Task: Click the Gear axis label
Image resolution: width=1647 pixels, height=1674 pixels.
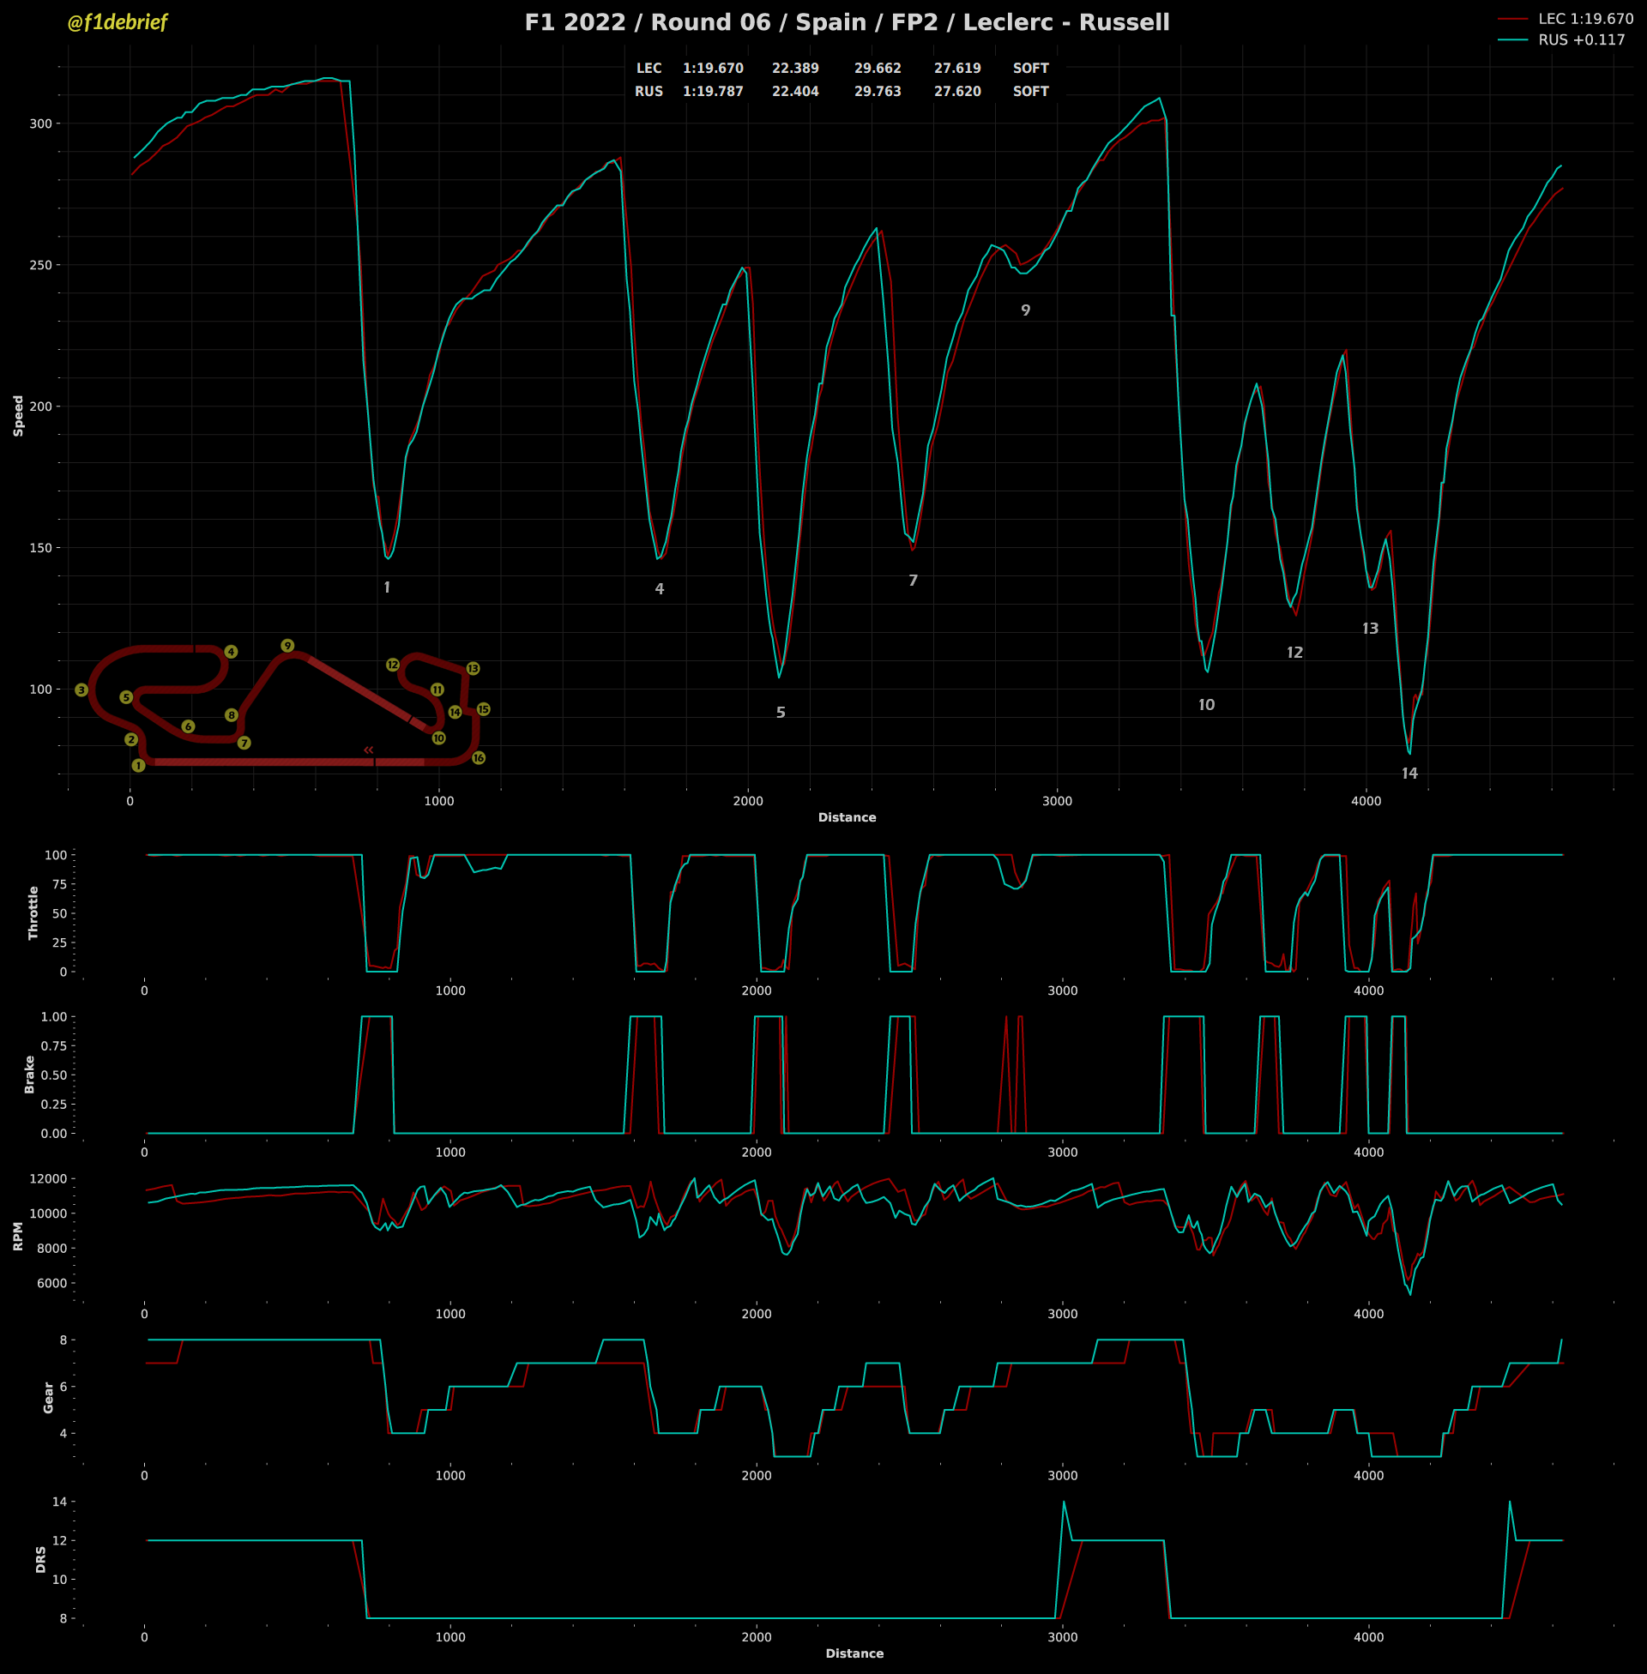Action: [x=48, y=1397]
